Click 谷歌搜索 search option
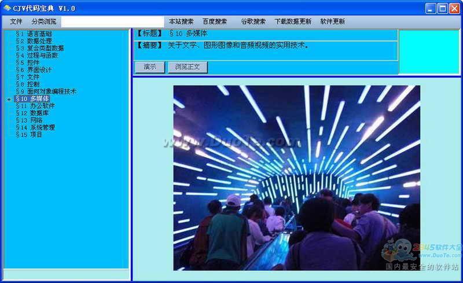463x283 pixels. pyautogui.click(x=253, y=21)
